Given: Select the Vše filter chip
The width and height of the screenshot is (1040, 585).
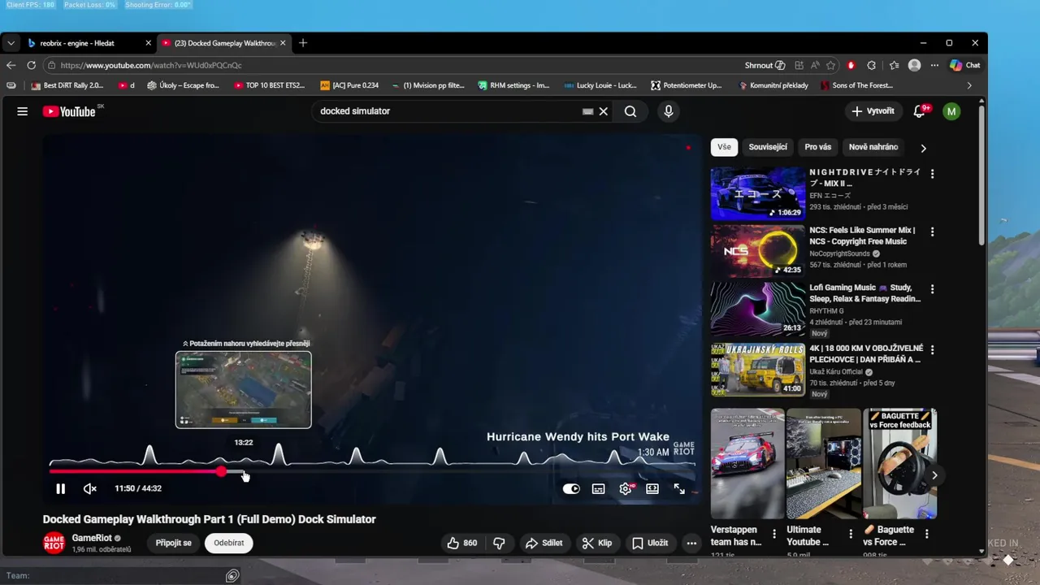Looking at the screenshot, I should 724,147.
